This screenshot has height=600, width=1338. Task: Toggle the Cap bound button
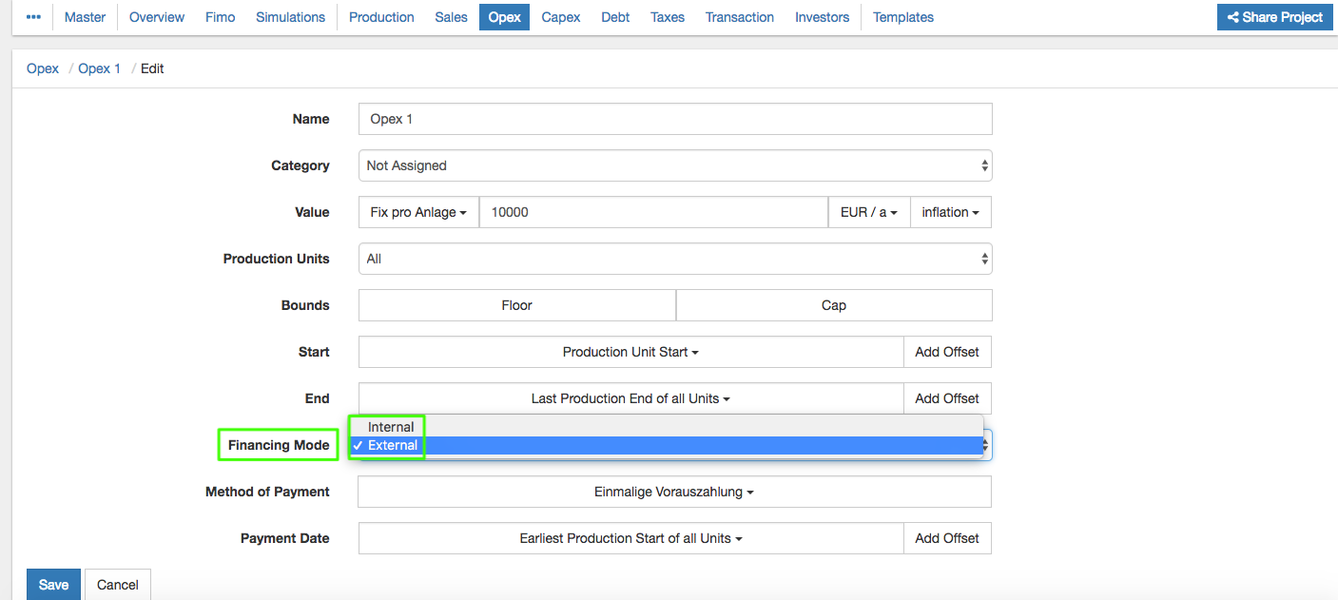pyautogui.click(x=833, y=305)
